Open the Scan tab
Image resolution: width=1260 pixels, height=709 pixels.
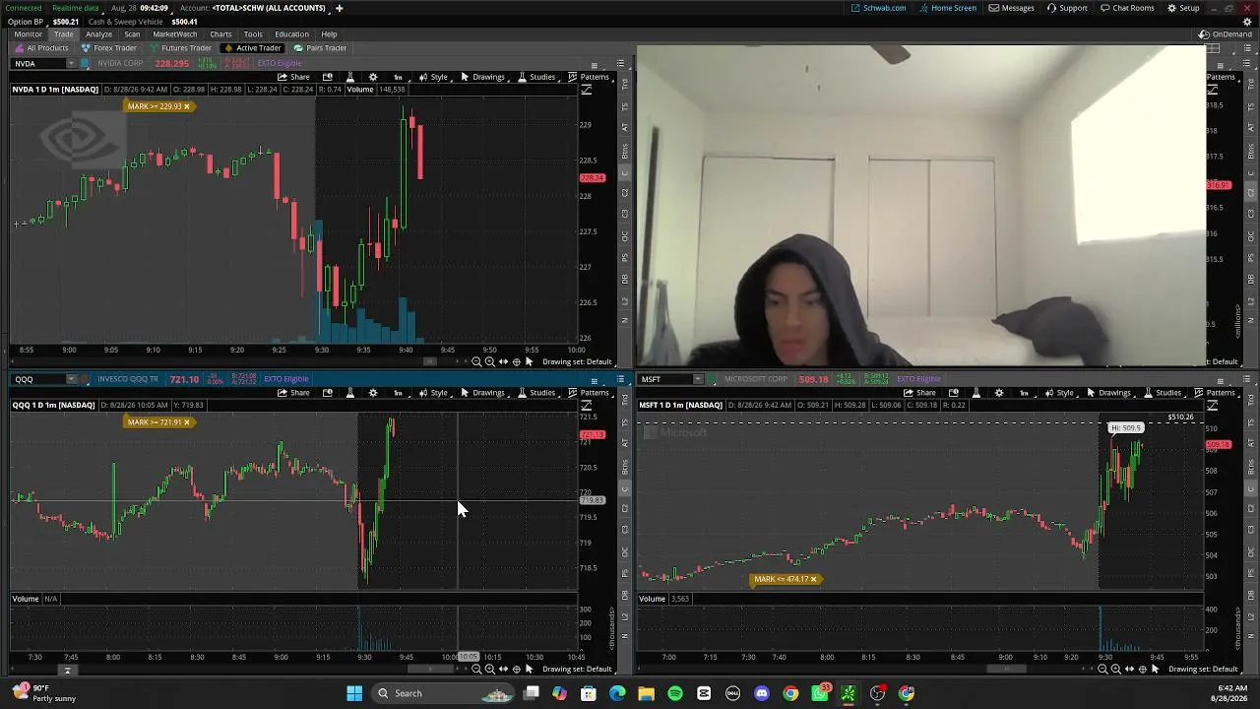(132, 34)
